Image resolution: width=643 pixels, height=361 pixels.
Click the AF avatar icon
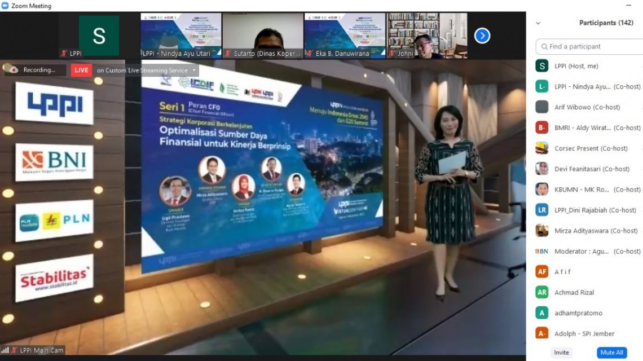[x=542, y=271]
